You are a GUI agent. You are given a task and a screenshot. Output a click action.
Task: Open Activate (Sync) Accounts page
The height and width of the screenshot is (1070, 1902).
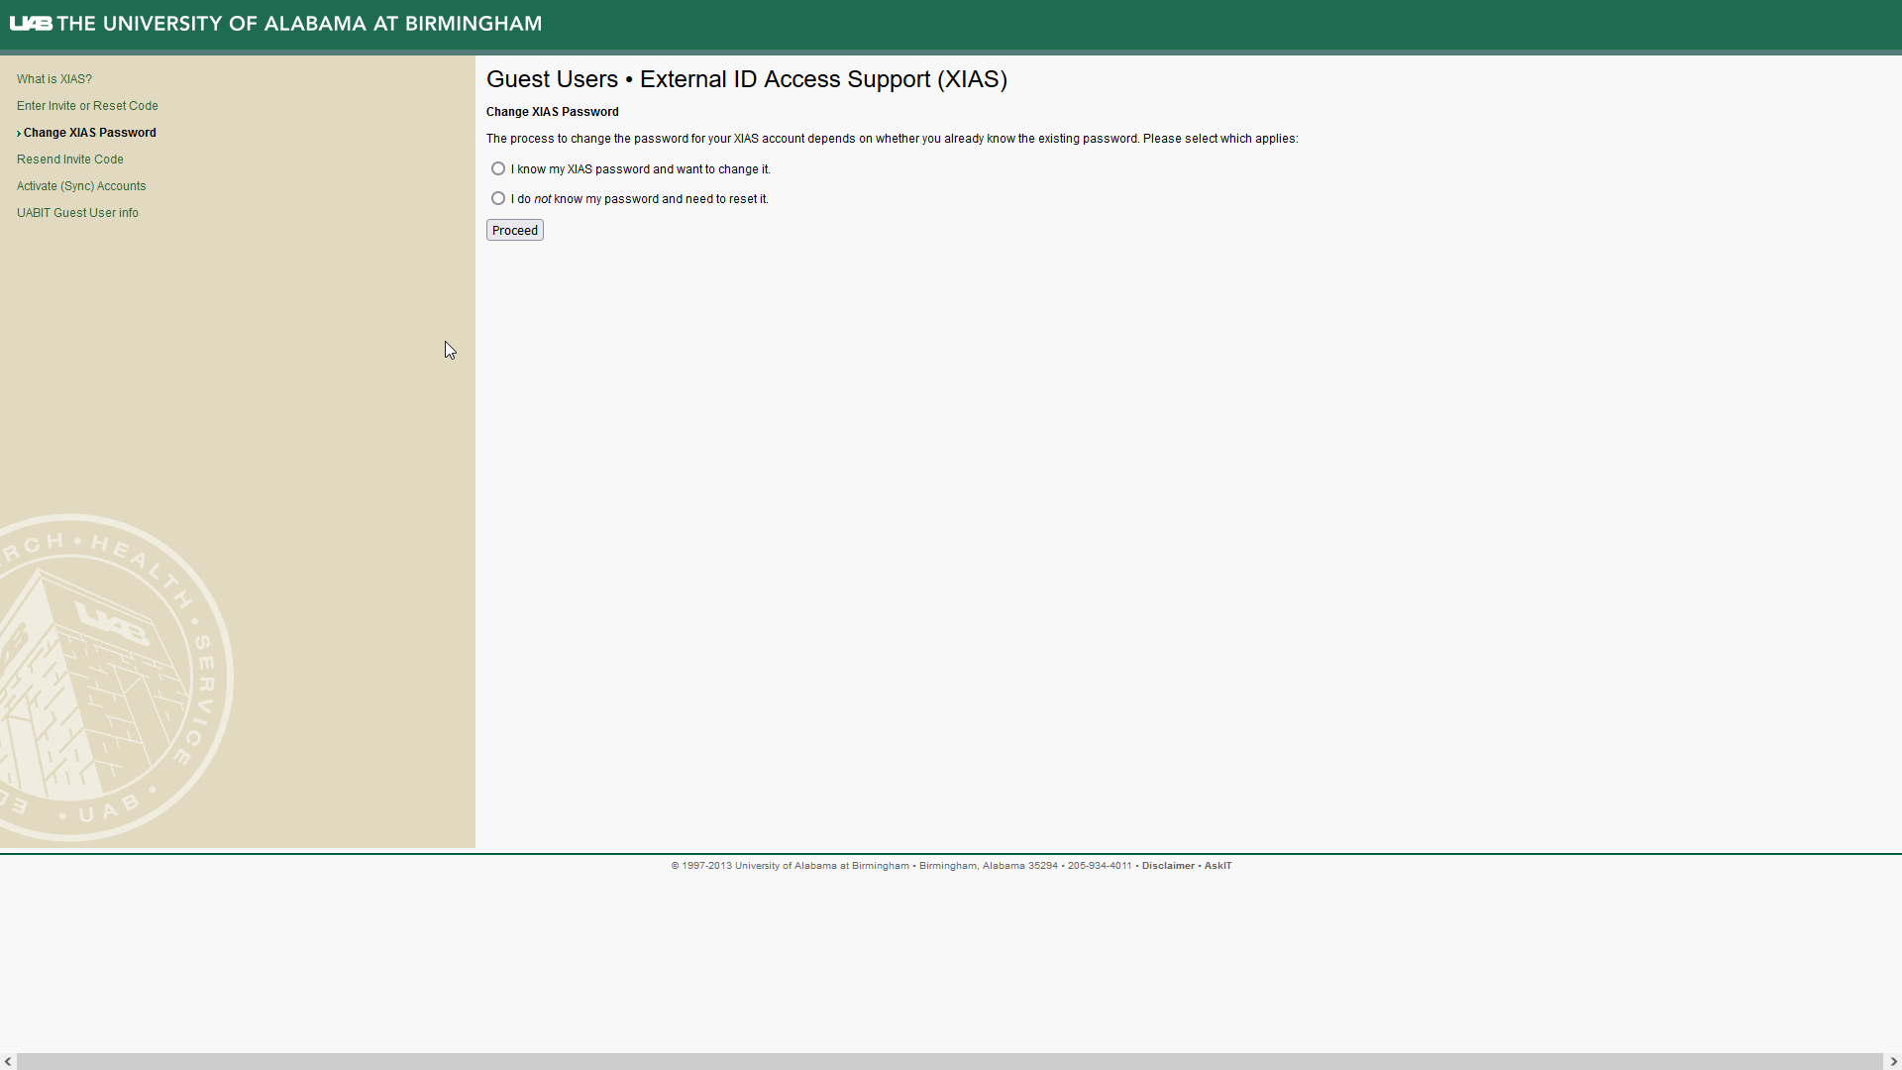click(x=81, y=186)
